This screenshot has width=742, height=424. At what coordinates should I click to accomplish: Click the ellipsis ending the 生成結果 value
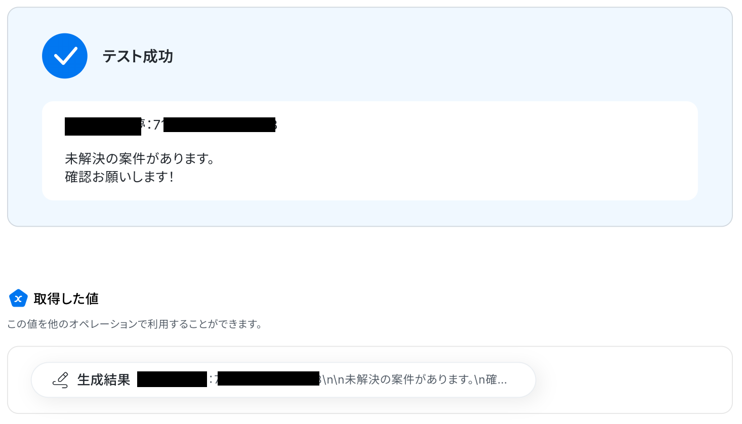502,380
